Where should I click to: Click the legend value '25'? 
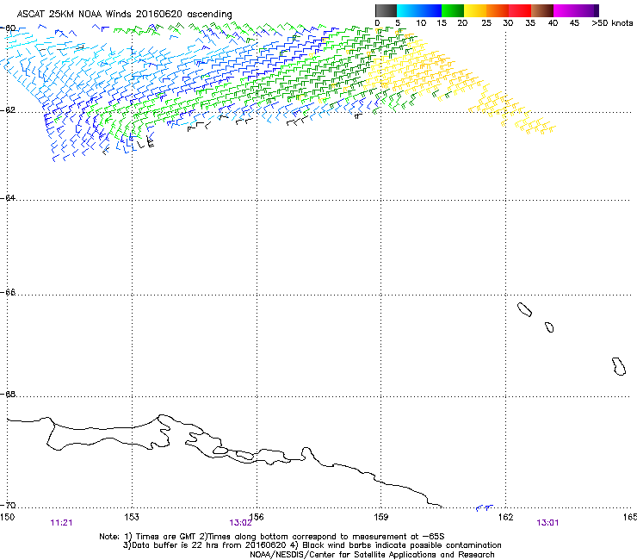click(x=486, y=23)
